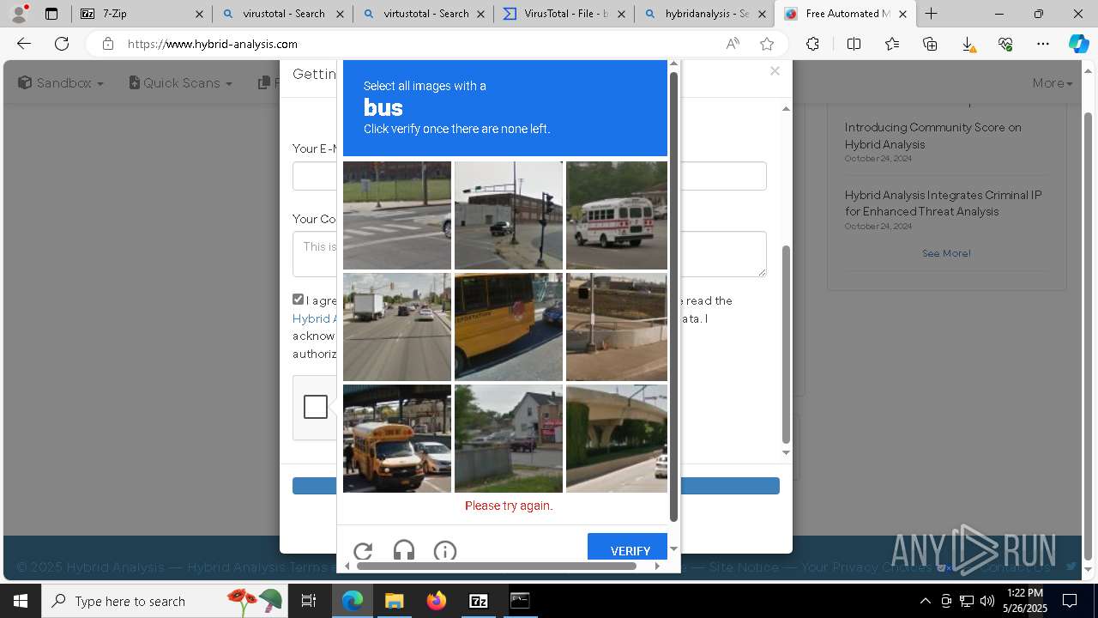Image resolution: width=1098 pixels, height=618 pixels.
Task: Reload the page with the refresh icon
Action: coord(62,44)
